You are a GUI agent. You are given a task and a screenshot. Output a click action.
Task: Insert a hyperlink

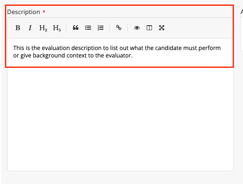pyautogui.click(x=119, y=28)
